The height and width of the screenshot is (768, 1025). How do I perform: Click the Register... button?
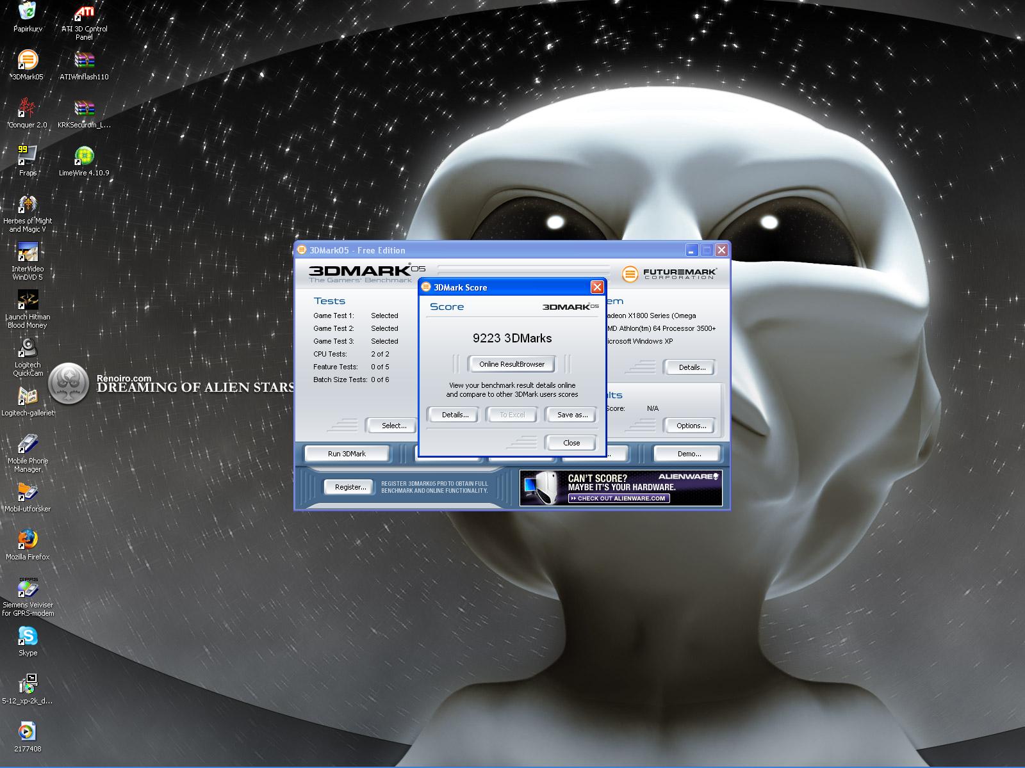(350, 487)
